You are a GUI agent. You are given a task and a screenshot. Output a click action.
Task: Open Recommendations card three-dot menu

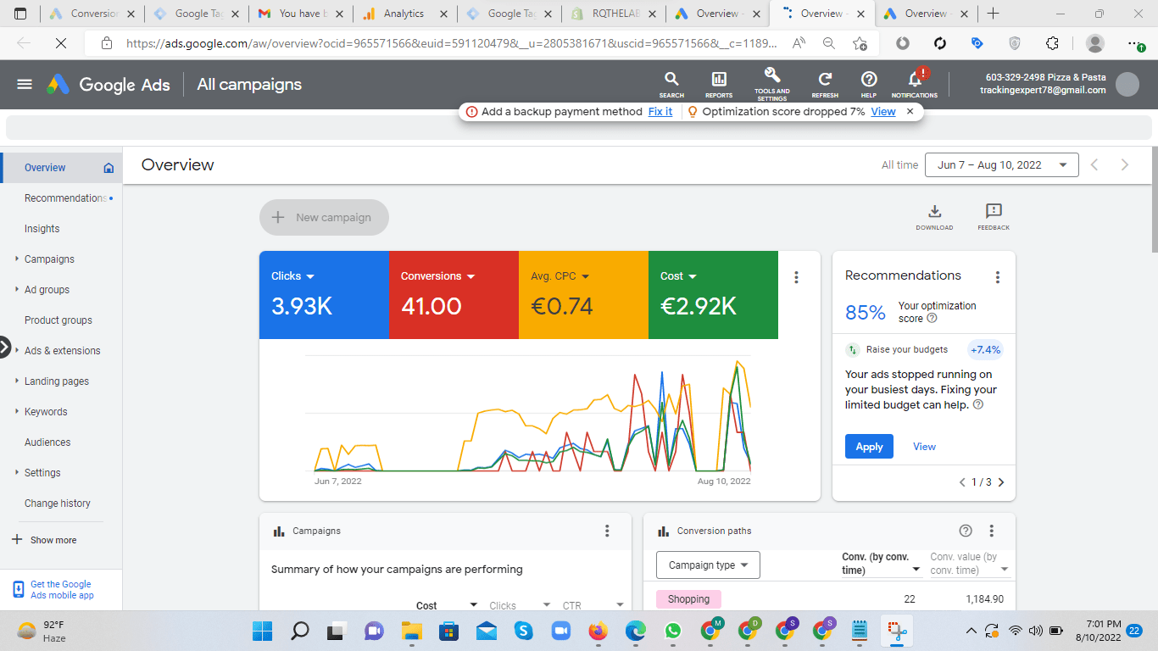point(998,277)
